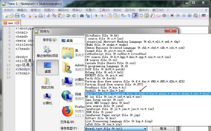Select Diff file (*.diff;*.patch) type

click(x=147, y=69)
